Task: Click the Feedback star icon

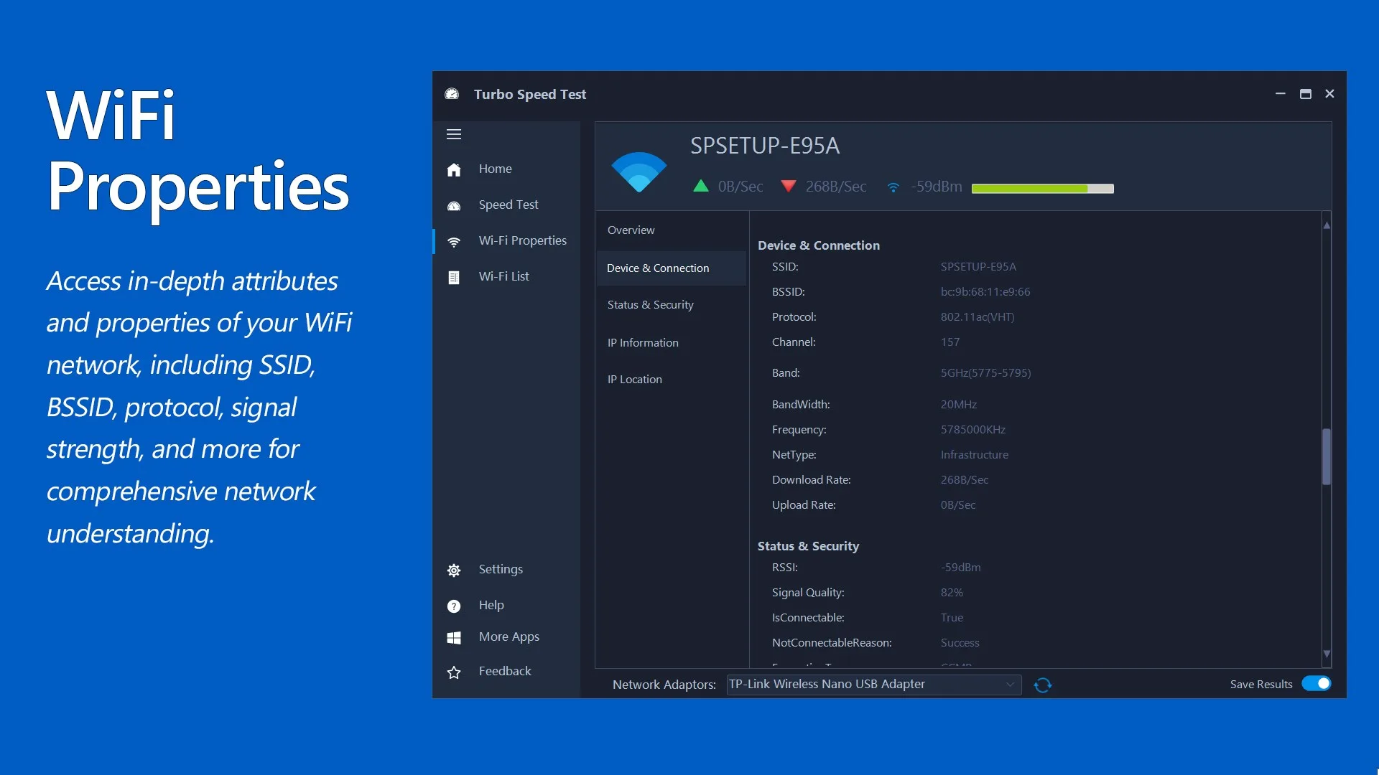Action: click(x=454, y=672)
